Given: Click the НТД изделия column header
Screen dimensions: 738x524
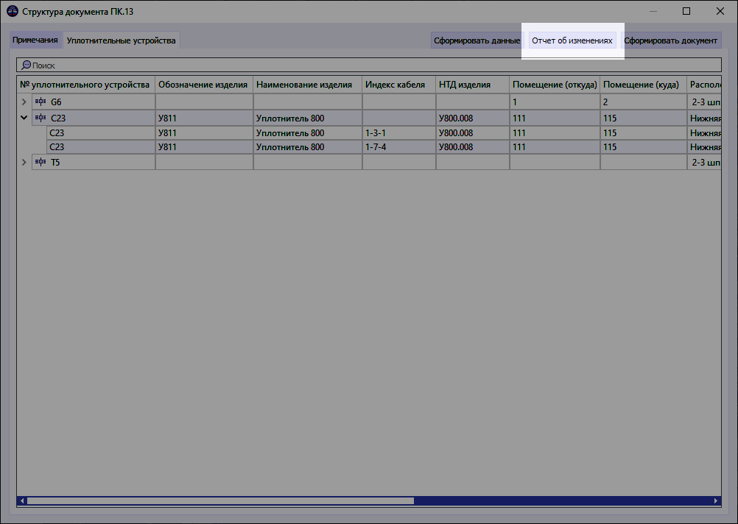Looking at the screenshot, I should click(472, 84).
